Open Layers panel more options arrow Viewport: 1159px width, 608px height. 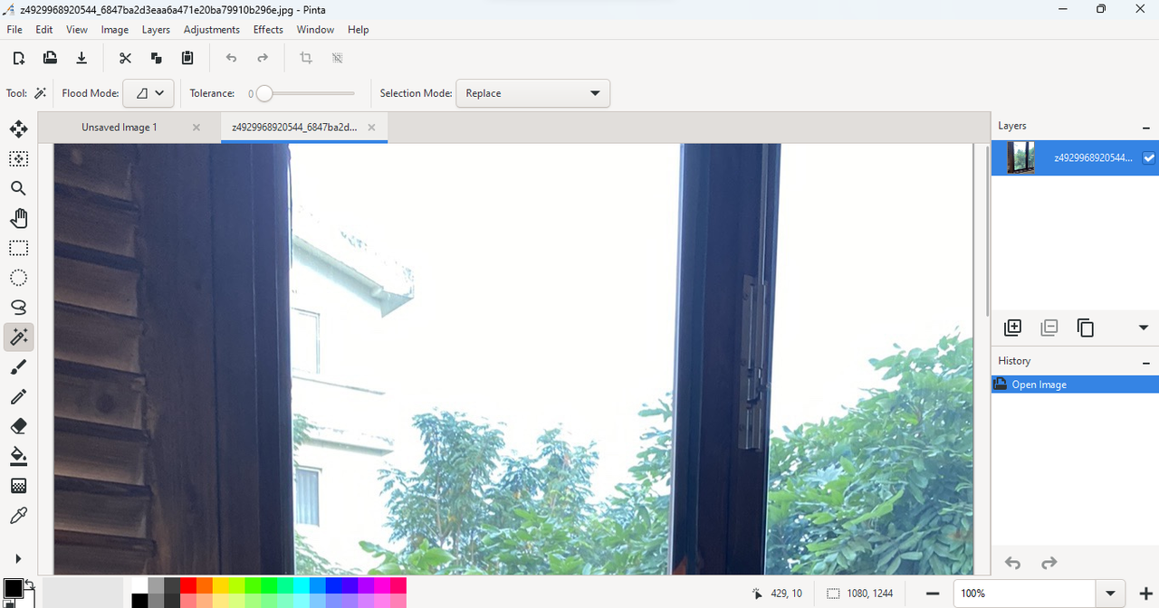coord(1143,328)
